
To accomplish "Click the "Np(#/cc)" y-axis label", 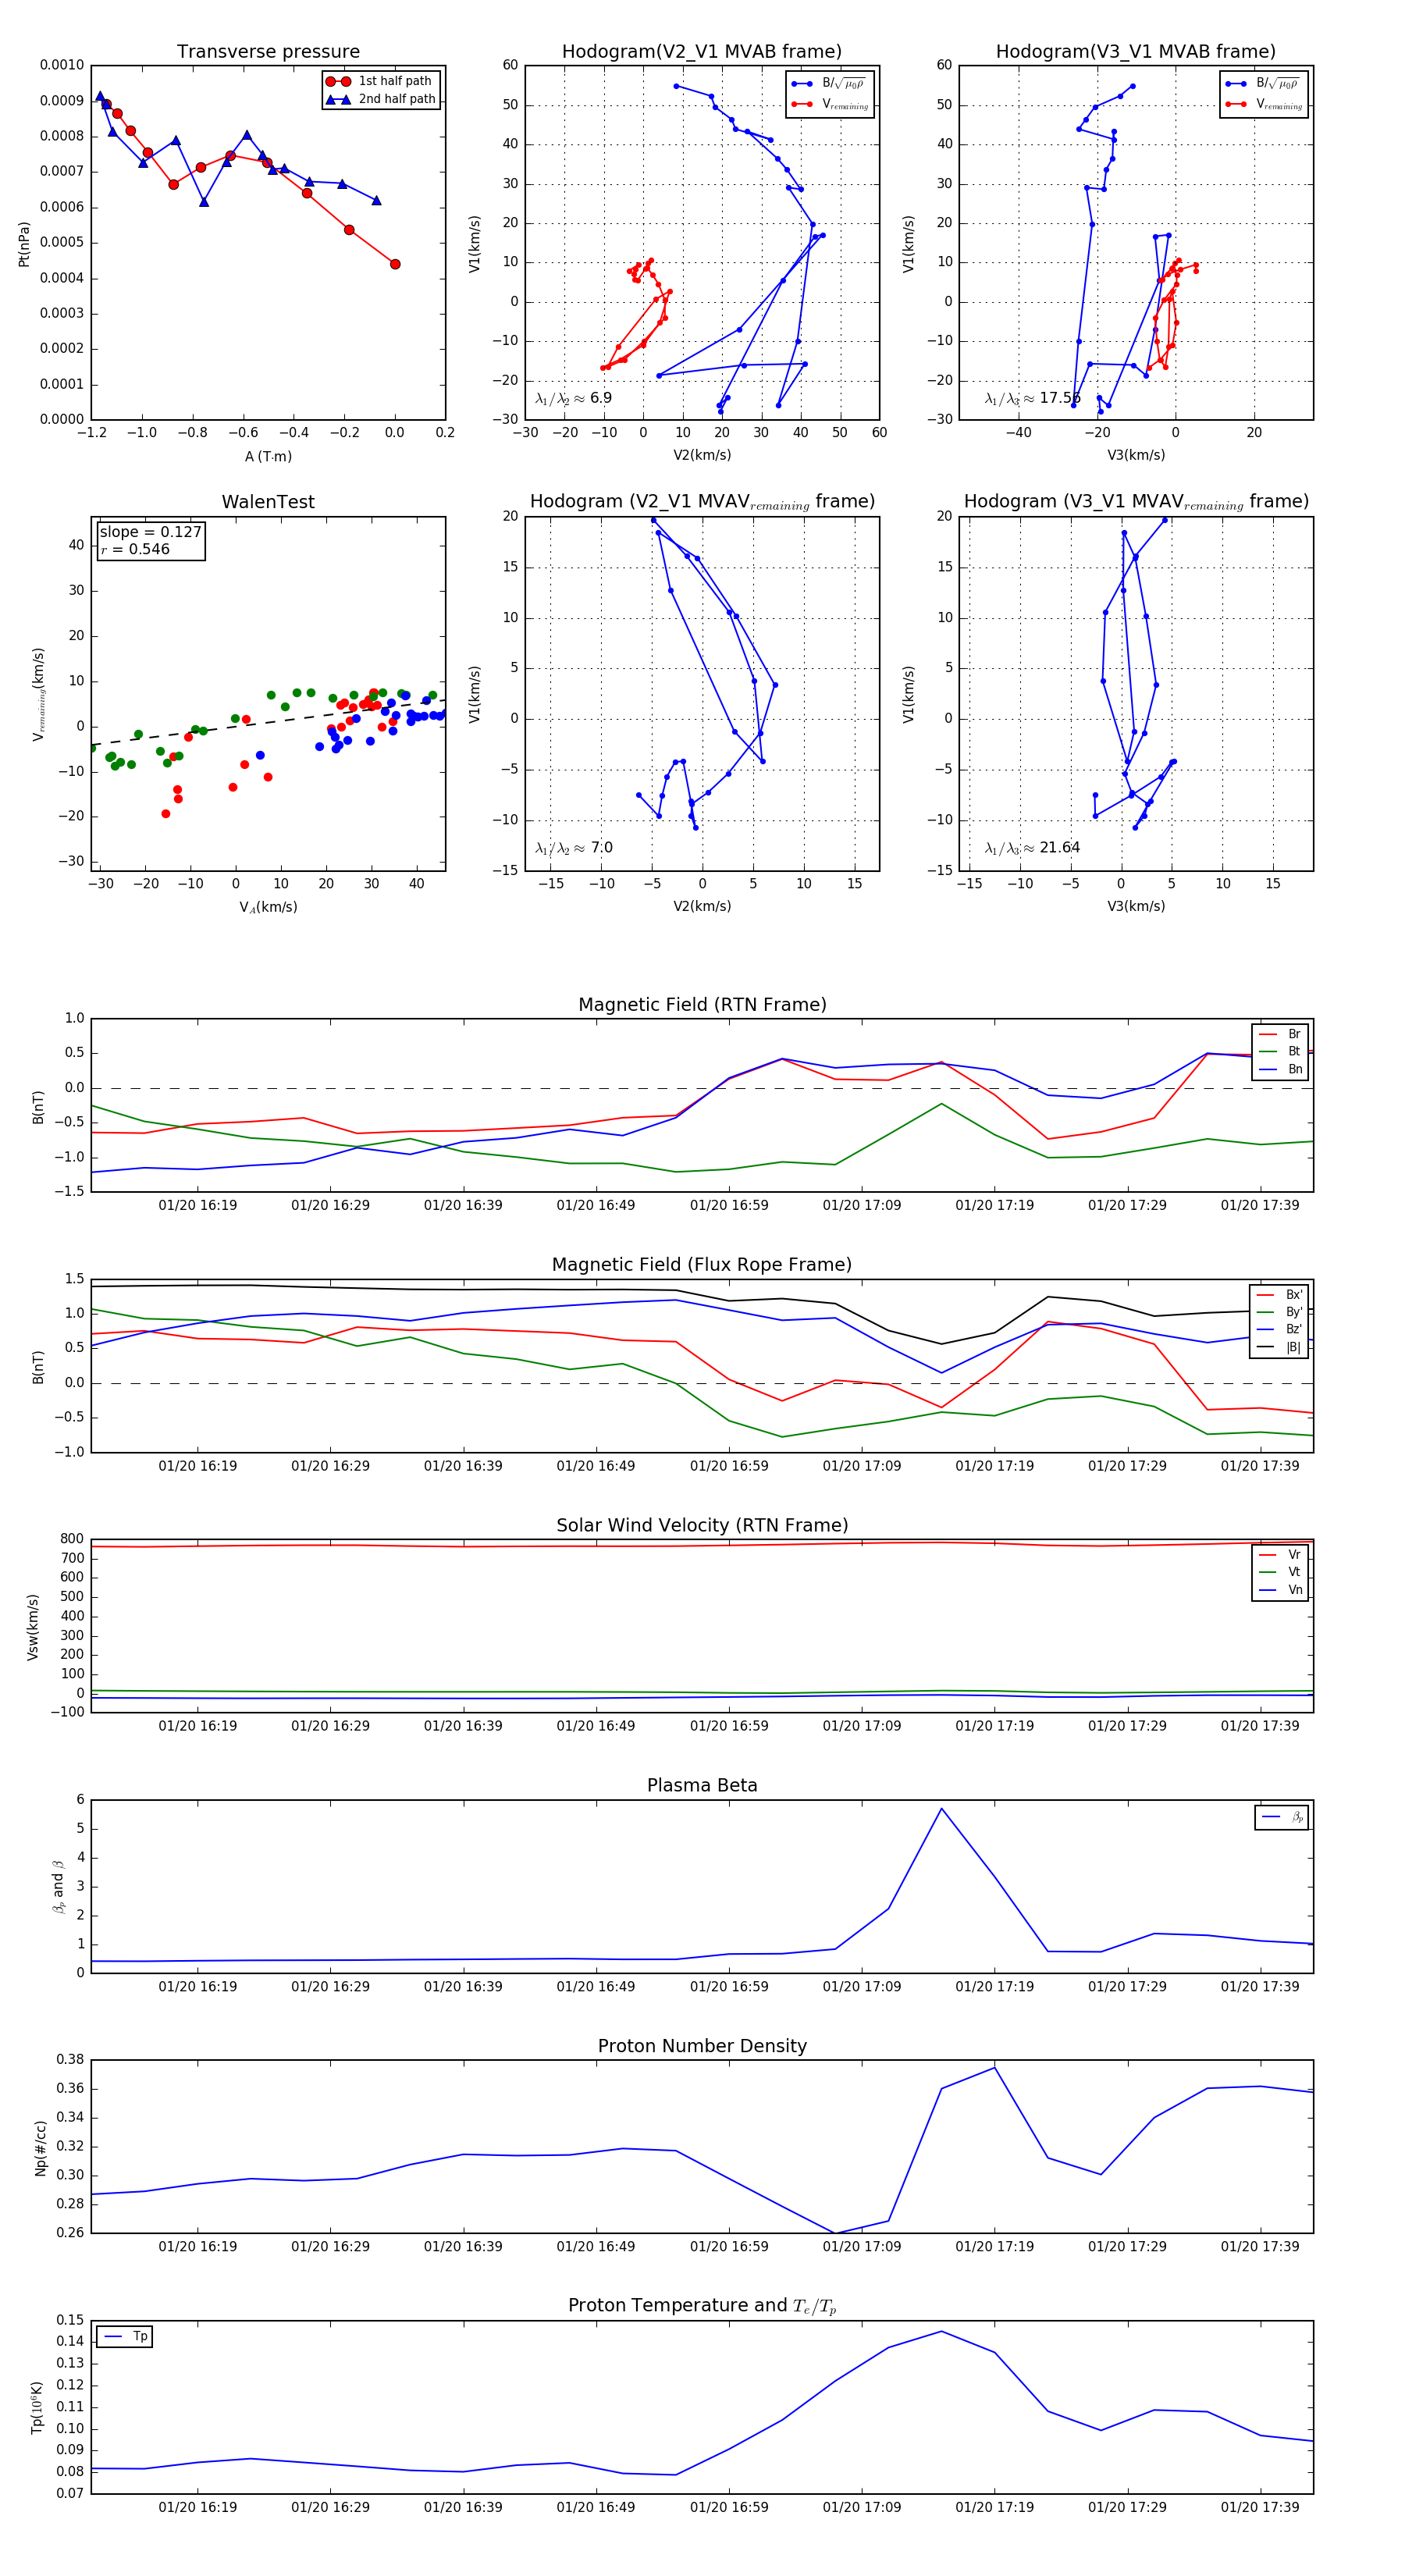I will pyautogui.click(x=41, y=2147).
